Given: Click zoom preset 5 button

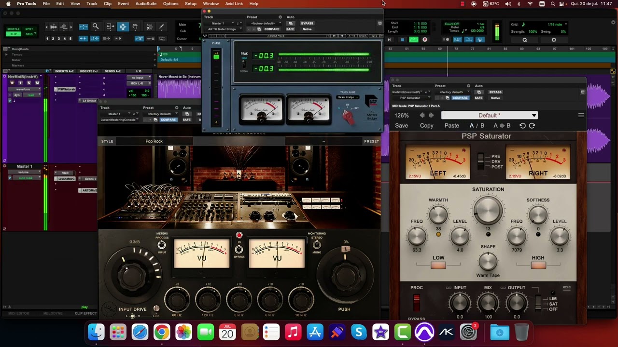Looking at the screenshot, I should click(x=70, y=39).
